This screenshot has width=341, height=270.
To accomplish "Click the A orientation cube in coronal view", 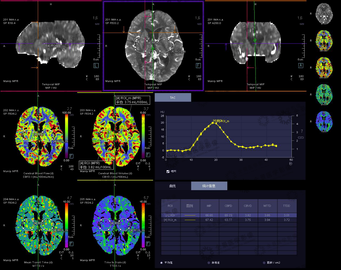I will click(x=300, y=66).
